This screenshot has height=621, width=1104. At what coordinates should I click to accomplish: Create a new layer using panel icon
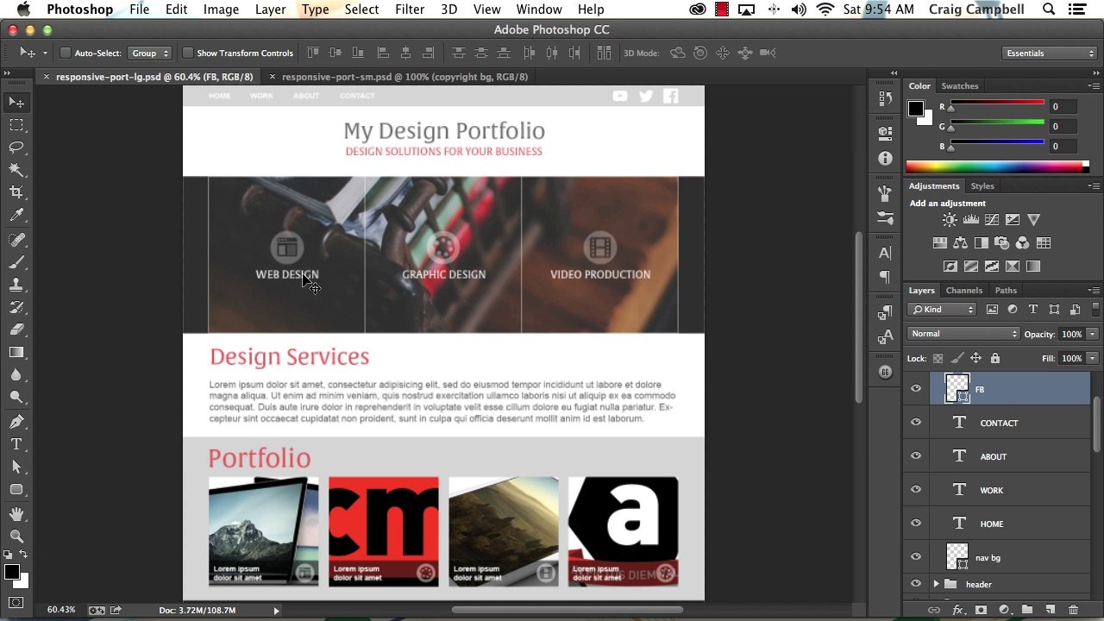[1051, 610]
